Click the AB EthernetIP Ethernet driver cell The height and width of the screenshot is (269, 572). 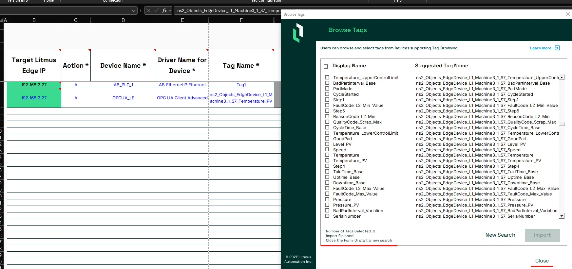(x=182, y=85)
